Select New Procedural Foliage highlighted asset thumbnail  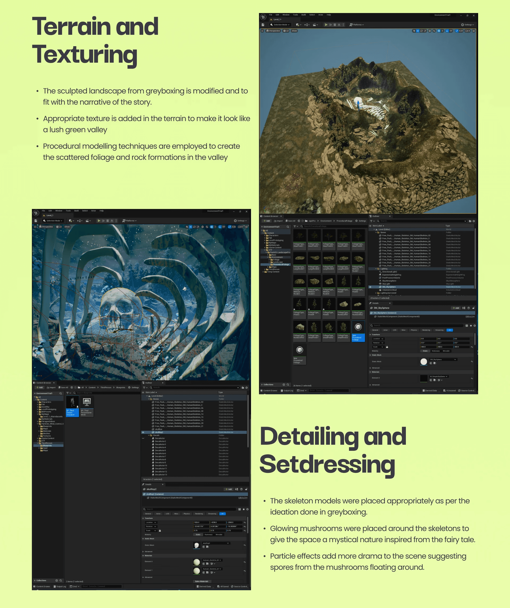(358, 327)
